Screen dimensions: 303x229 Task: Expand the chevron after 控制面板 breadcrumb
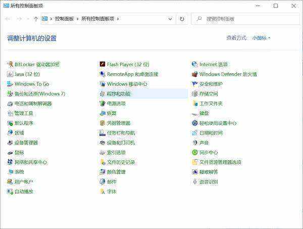77,19
